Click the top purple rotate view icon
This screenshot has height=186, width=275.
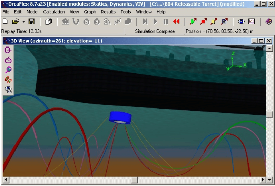pos(8,50)
